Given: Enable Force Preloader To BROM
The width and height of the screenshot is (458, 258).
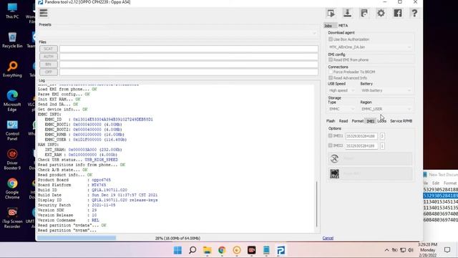Looking at the screenshot, I should click(331, 72).
